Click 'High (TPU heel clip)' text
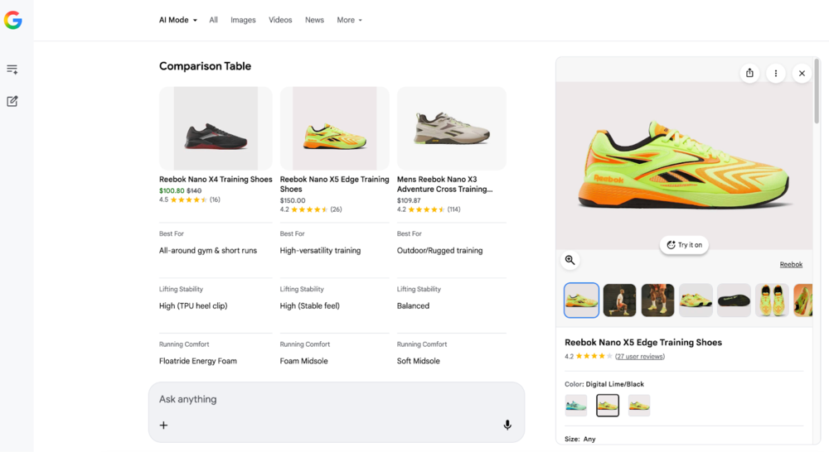Screen dimensions: 829x452 pyautogui.click(x=193, y=306)
